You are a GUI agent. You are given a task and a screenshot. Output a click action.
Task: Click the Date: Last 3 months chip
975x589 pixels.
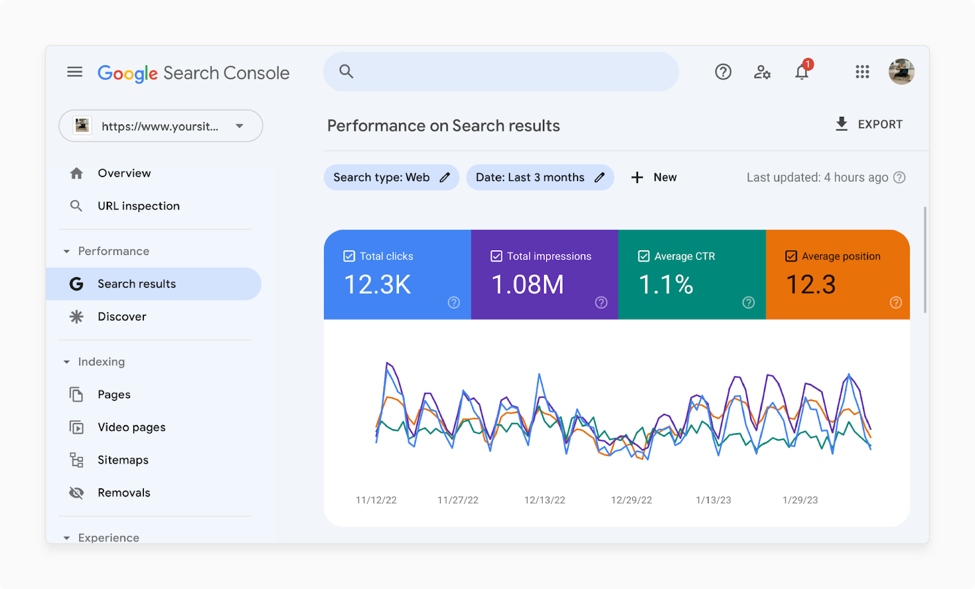click(540, 177)
